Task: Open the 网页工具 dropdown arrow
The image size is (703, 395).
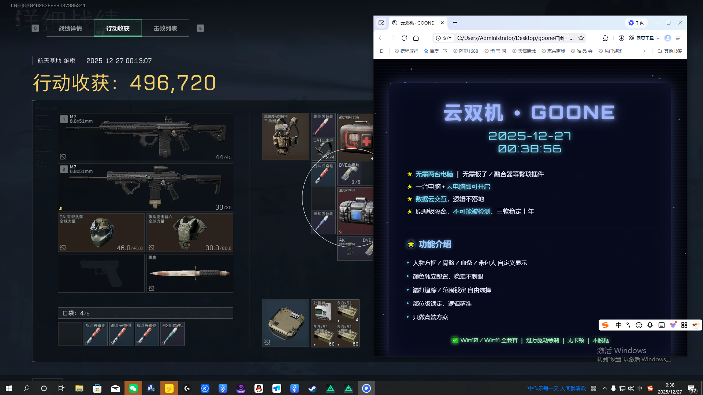Action: tap(658, 38)
